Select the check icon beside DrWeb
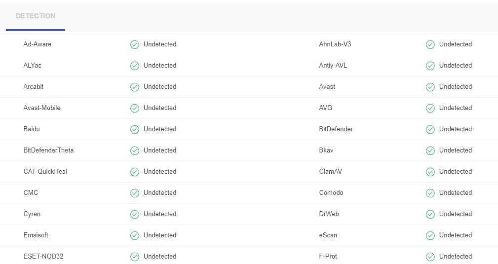This screenshot has height=264, width=498. [x=430, y=214]
